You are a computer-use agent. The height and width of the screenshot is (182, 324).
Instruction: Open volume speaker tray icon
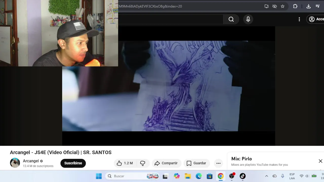(307, 176)
